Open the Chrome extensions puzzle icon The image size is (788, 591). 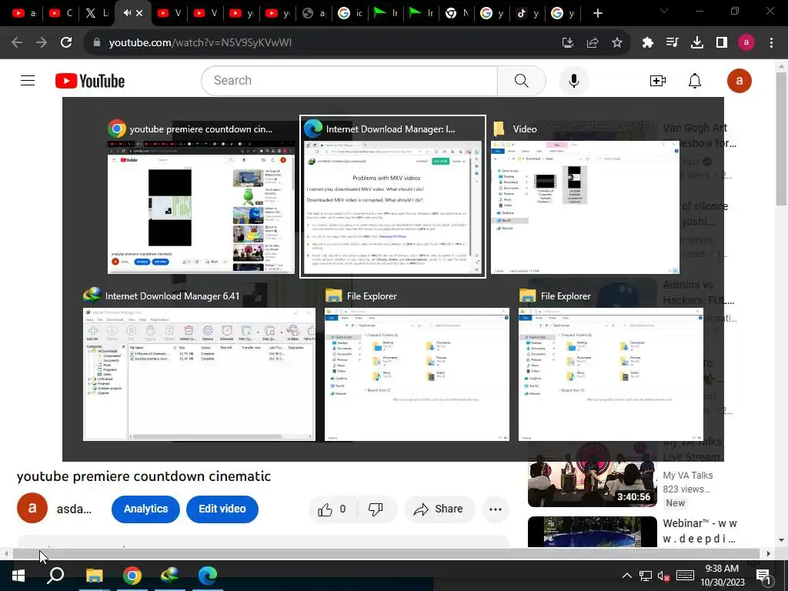648,43
